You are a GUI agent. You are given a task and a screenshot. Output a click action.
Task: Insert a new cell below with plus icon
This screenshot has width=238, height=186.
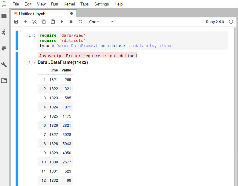[25, 22]
